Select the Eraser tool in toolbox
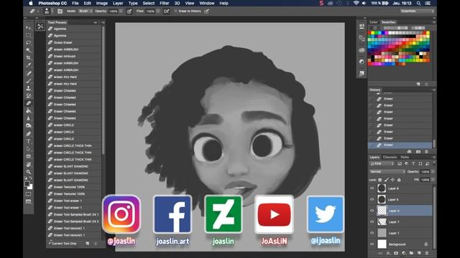The image size is (460, 258). pos(29,103)
